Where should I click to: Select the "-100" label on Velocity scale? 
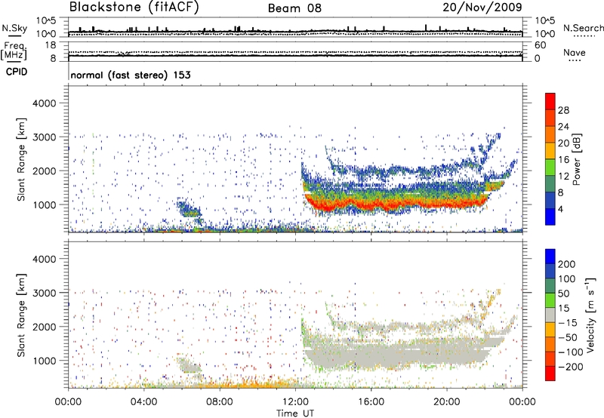click(x=571, y=352)
